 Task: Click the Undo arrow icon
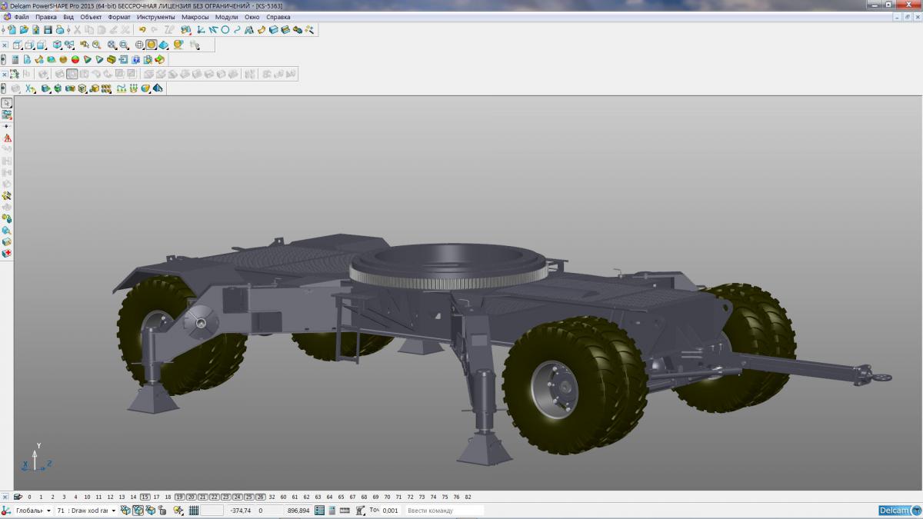142,29
